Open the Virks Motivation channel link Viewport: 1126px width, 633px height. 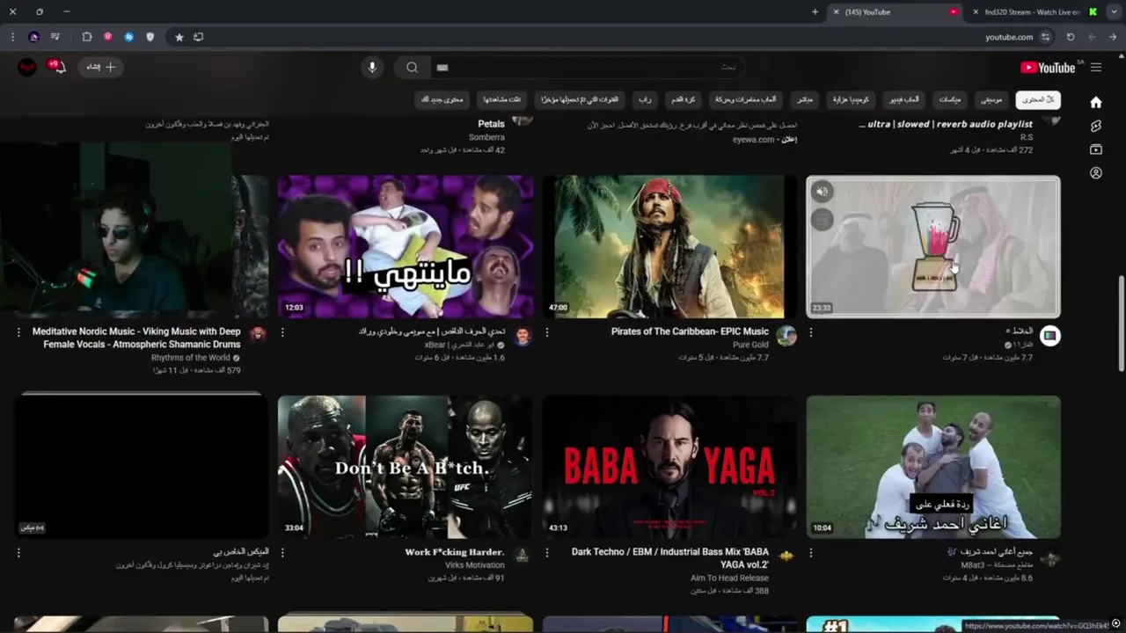point(474,565)
